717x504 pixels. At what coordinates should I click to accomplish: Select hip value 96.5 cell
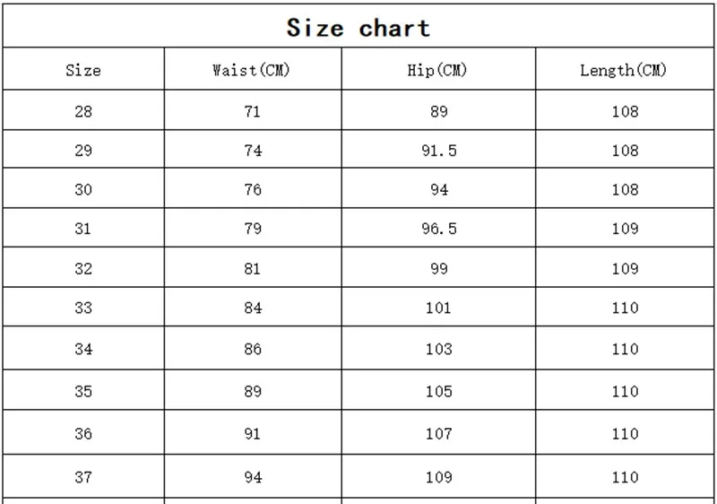439,228
